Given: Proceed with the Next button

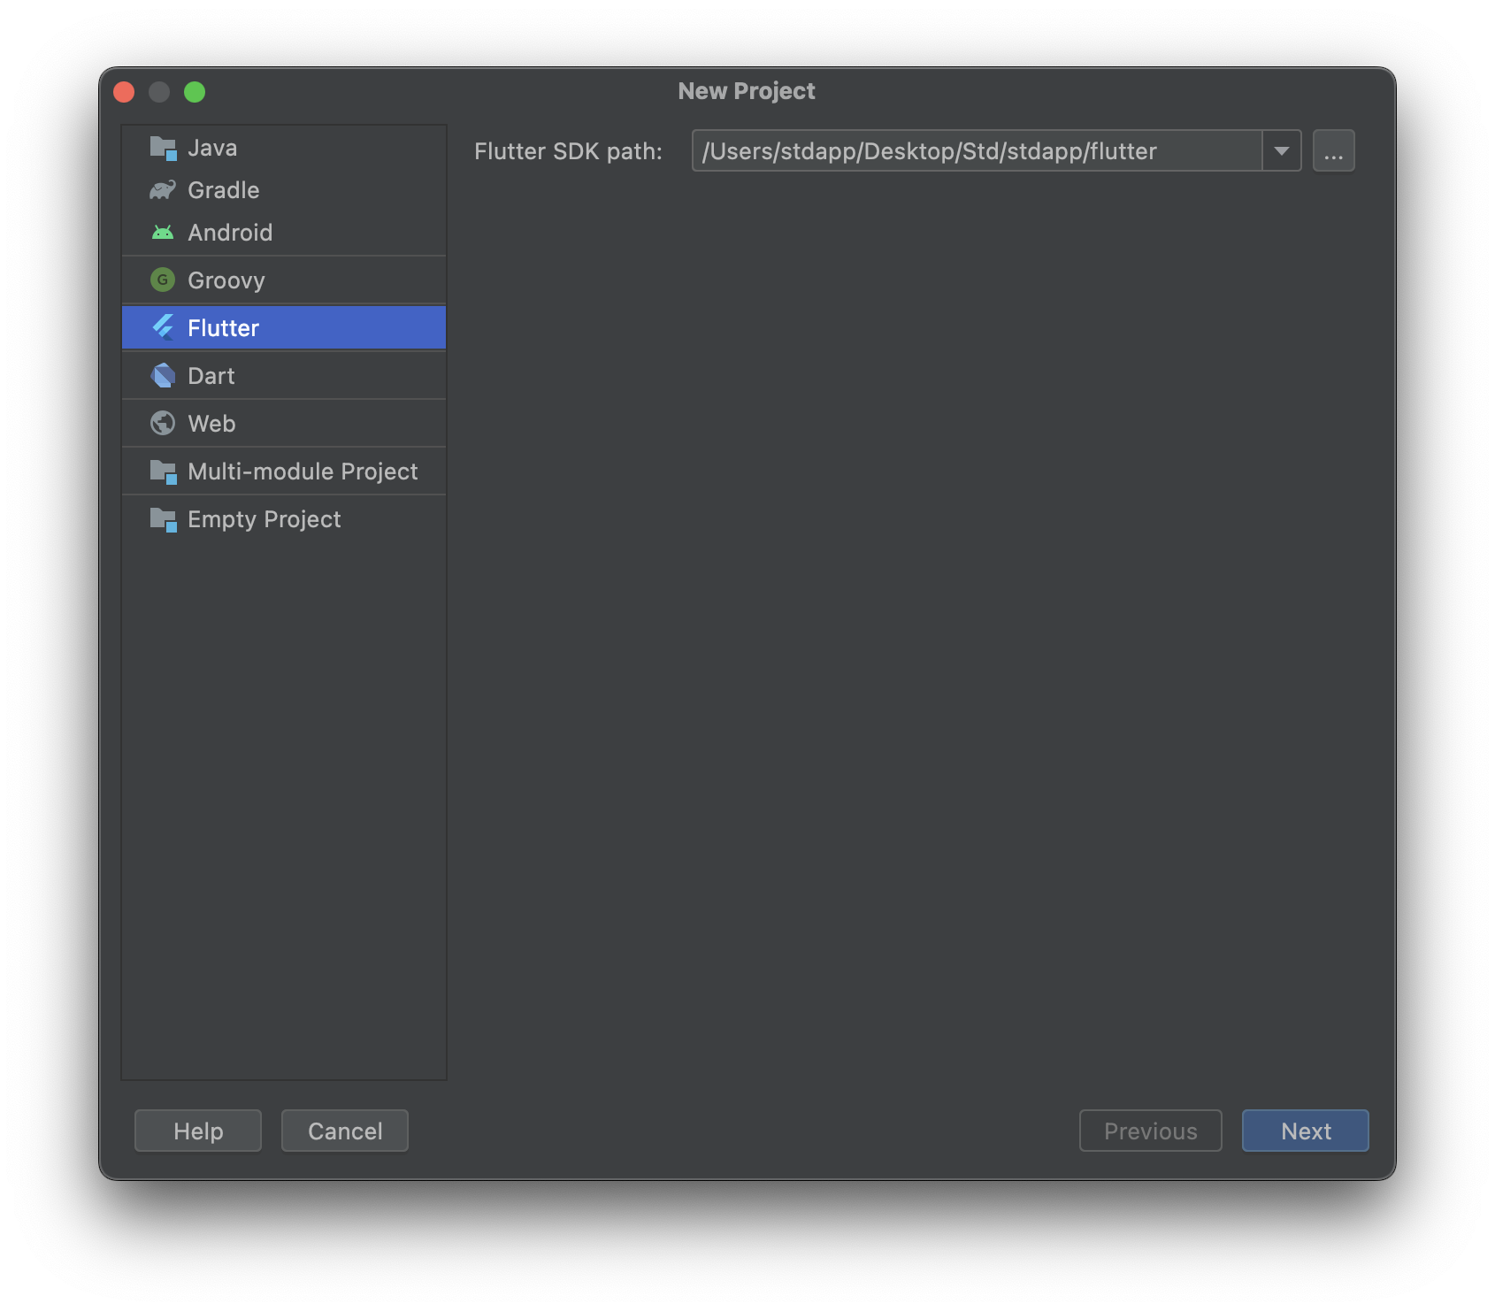Looking at the screenshot, I should [1306, 1131].
